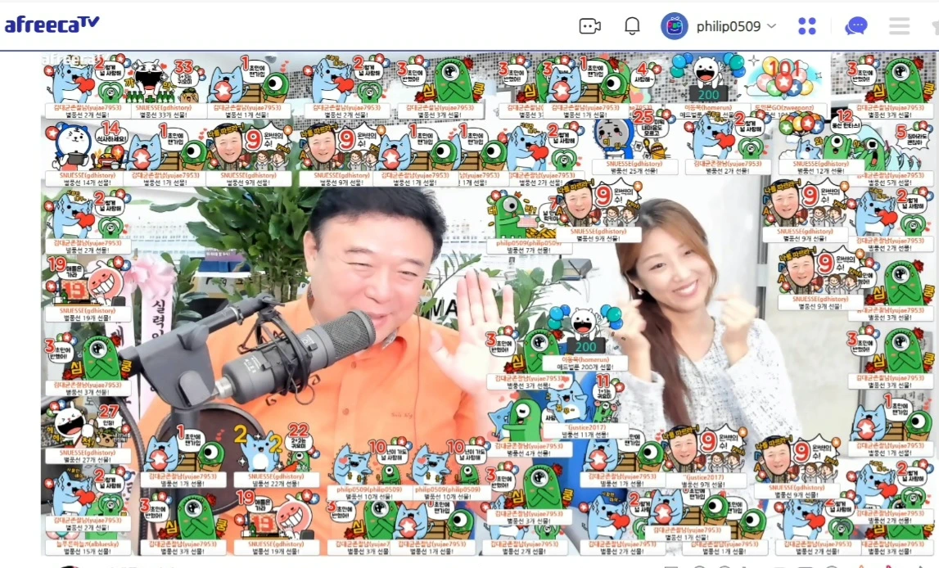Screen dimensions: 939x568
Task: Click the philip0509 username
Action: 729,26
